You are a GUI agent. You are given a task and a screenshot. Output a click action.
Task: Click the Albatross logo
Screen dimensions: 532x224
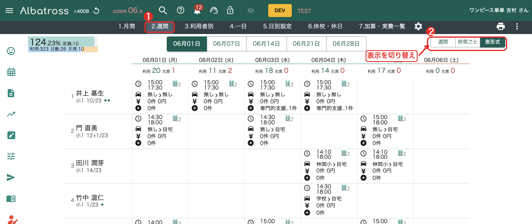pos(44,11)
